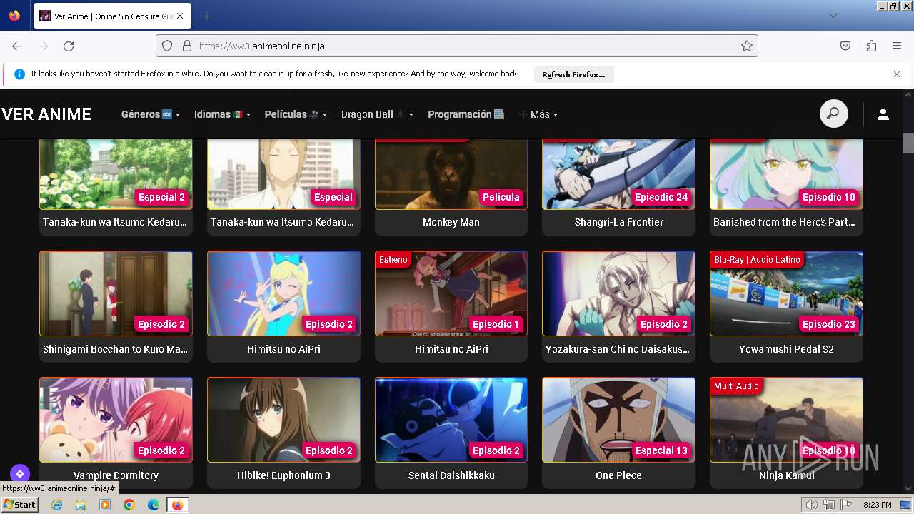Open Yowamushi Pedal S2 thumbnail
The height and width of the screenshot is (514, 914).
786,293
